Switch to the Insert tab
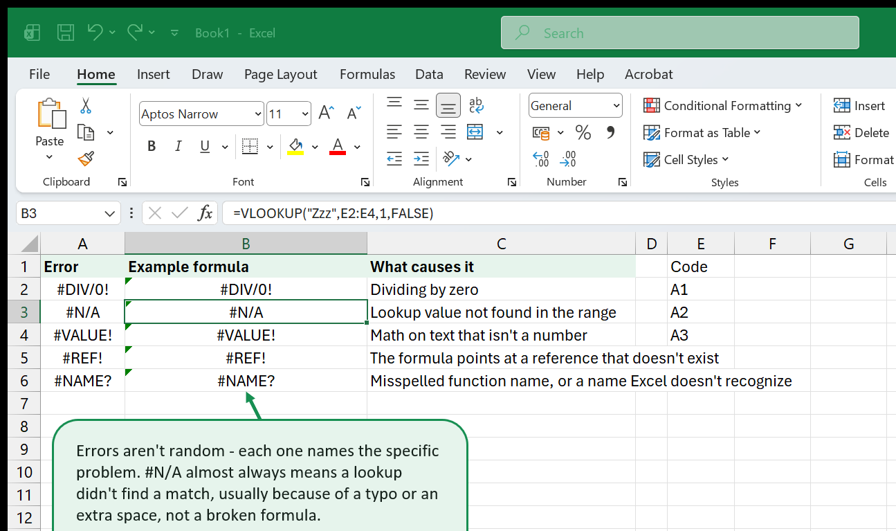The image size is (896, 531). pyautogui.click(x=154, y=74)
